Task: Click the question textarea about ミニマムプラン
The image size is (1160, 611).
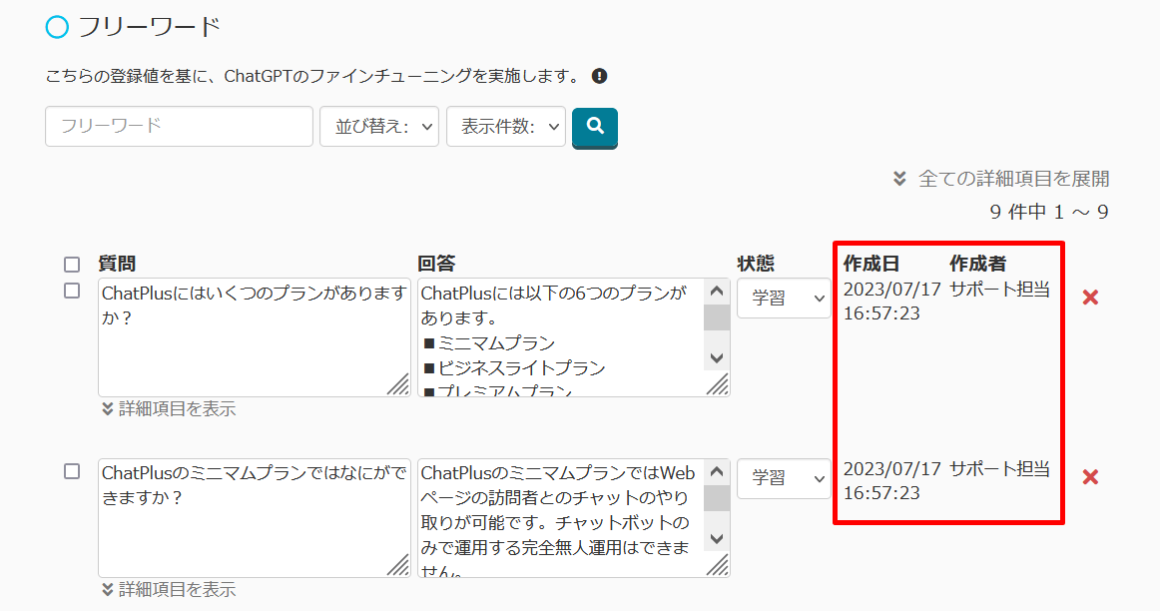Action: click(255, 518)
